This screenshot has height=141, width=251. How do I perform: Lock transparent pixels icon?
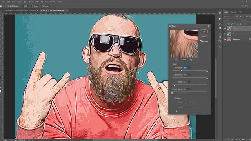[229, 24]
